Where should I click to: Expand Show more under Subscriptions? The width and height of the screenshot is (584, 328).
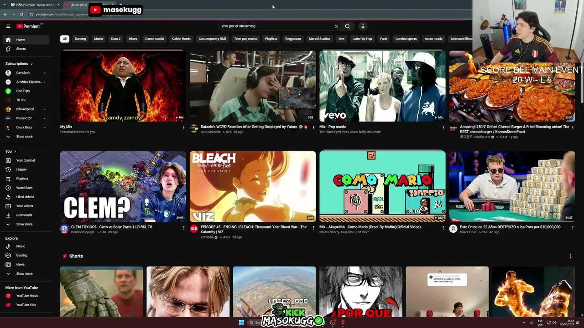pos(26,137)
